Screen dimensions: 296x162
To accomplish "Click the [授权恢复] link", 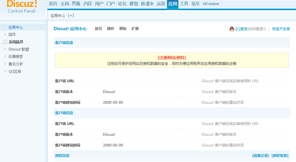I will [280, 156].
